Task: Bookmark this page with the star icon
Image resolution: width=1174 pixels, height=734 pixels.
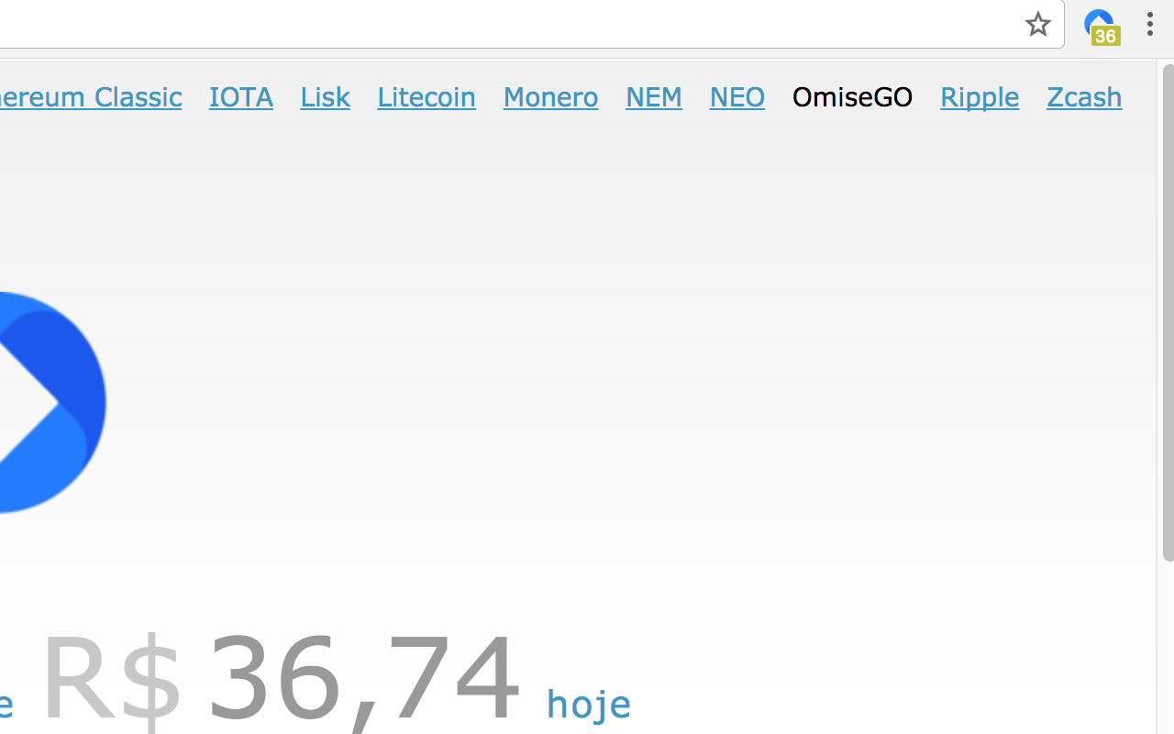Action: (1037, 24)
